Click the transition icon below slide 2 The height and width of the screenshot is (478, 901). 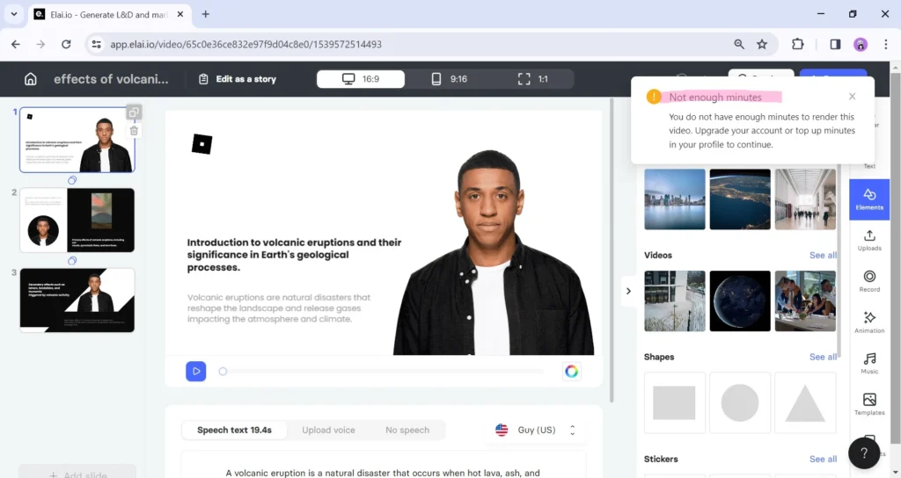coord(72,260)
